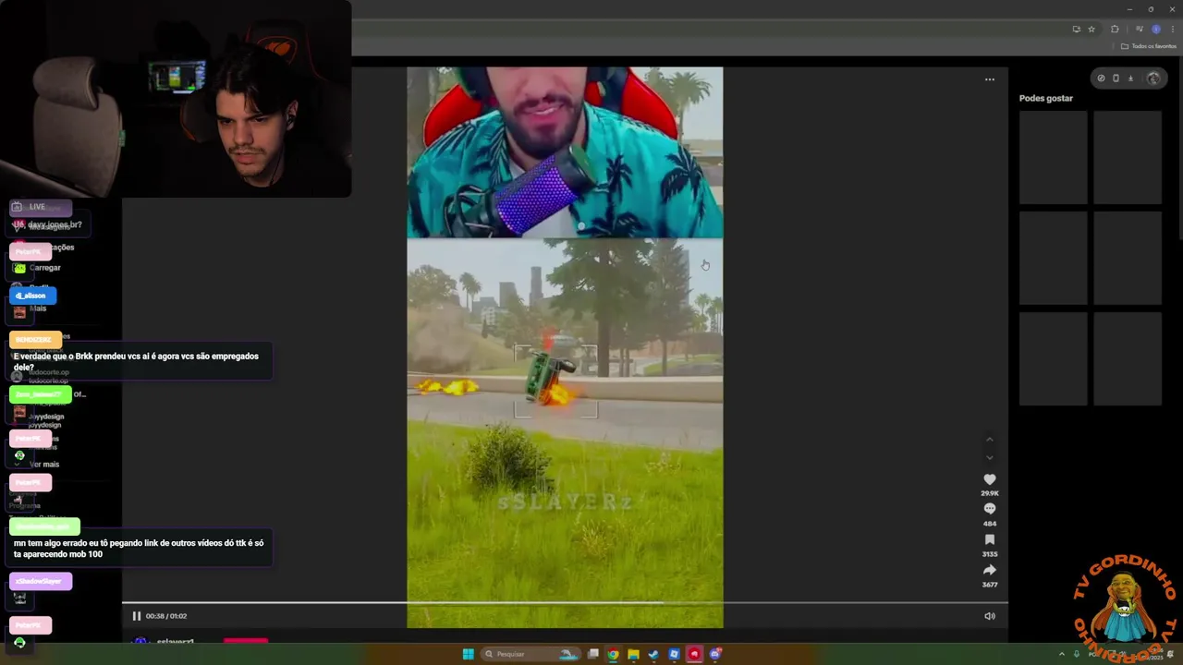Click the coin icon in top pill bar
The width and height of the screenshot is (1183, 665).
[x=1101, y=79]
